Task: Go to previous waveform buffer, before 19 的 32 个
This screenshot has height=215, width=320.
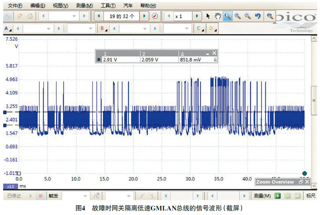Action: click(x=99, y=16)
